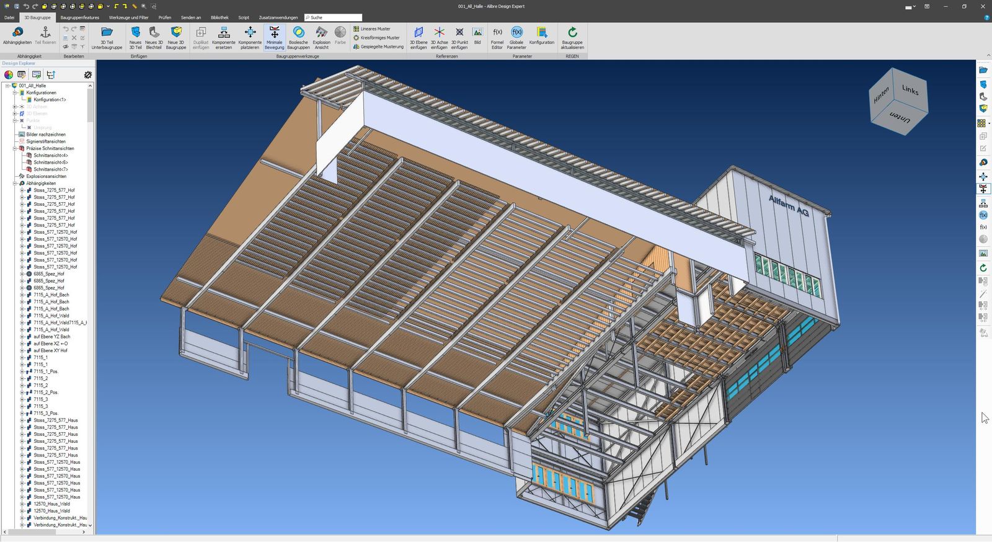This screenshot has width=992, height=542.
Task: Click the undo arrow in the title bar
Action: (26, 6)
